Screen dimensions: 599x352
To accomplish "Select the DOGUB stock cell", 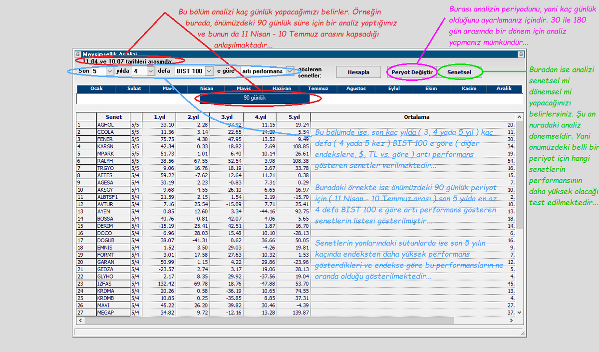I will click(x=113, y=240).
